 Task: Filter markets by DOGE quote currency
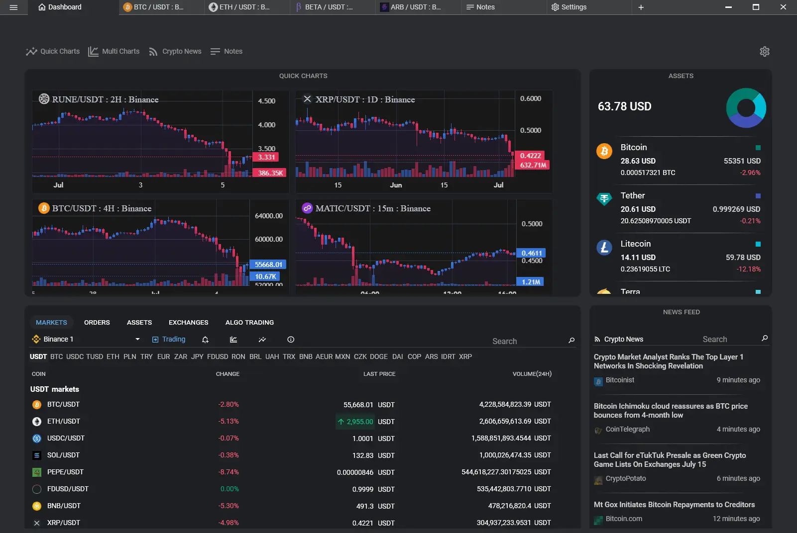point(379,356)
